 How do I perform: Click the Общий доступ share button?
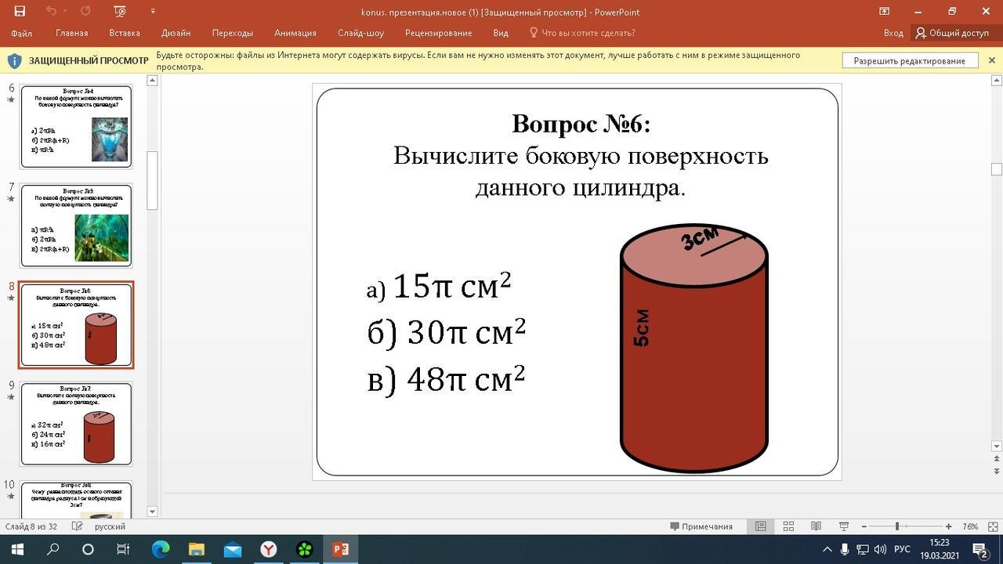coord(952,33)
